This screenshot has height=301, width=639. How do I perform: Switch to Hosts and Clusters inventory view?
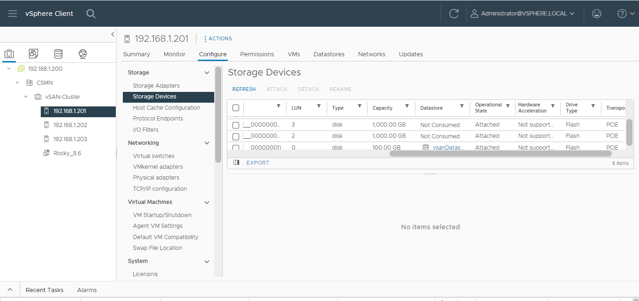(9, 54)
